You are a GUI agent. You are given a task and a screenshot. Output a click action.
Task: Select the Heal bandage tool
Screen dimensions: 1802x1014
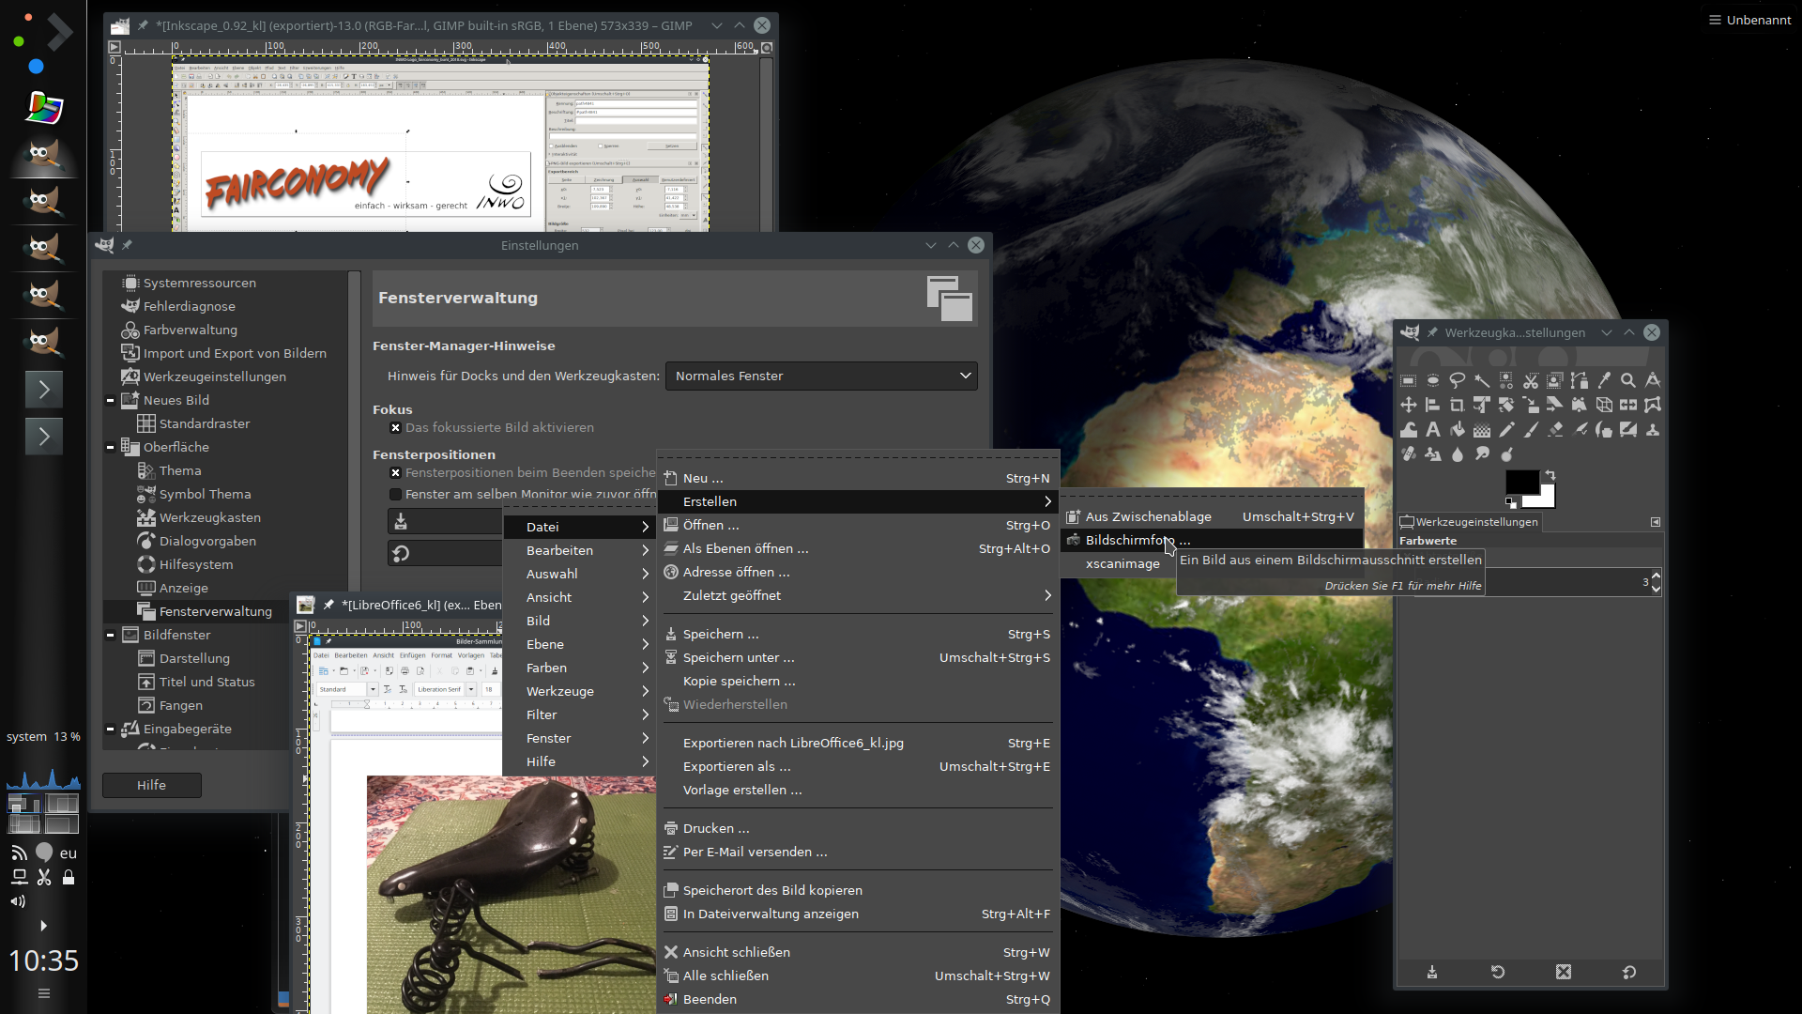[1409, 453]
